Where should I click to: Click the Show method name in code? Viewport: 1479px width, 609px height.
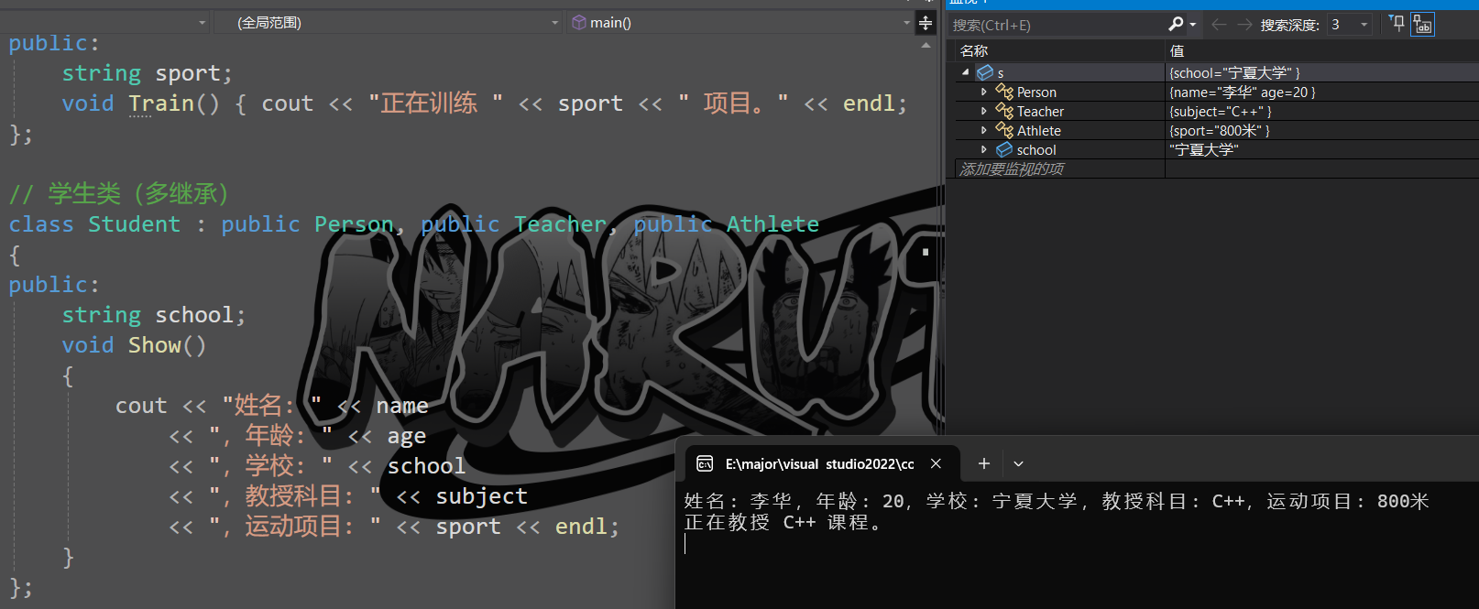[155, 345]
